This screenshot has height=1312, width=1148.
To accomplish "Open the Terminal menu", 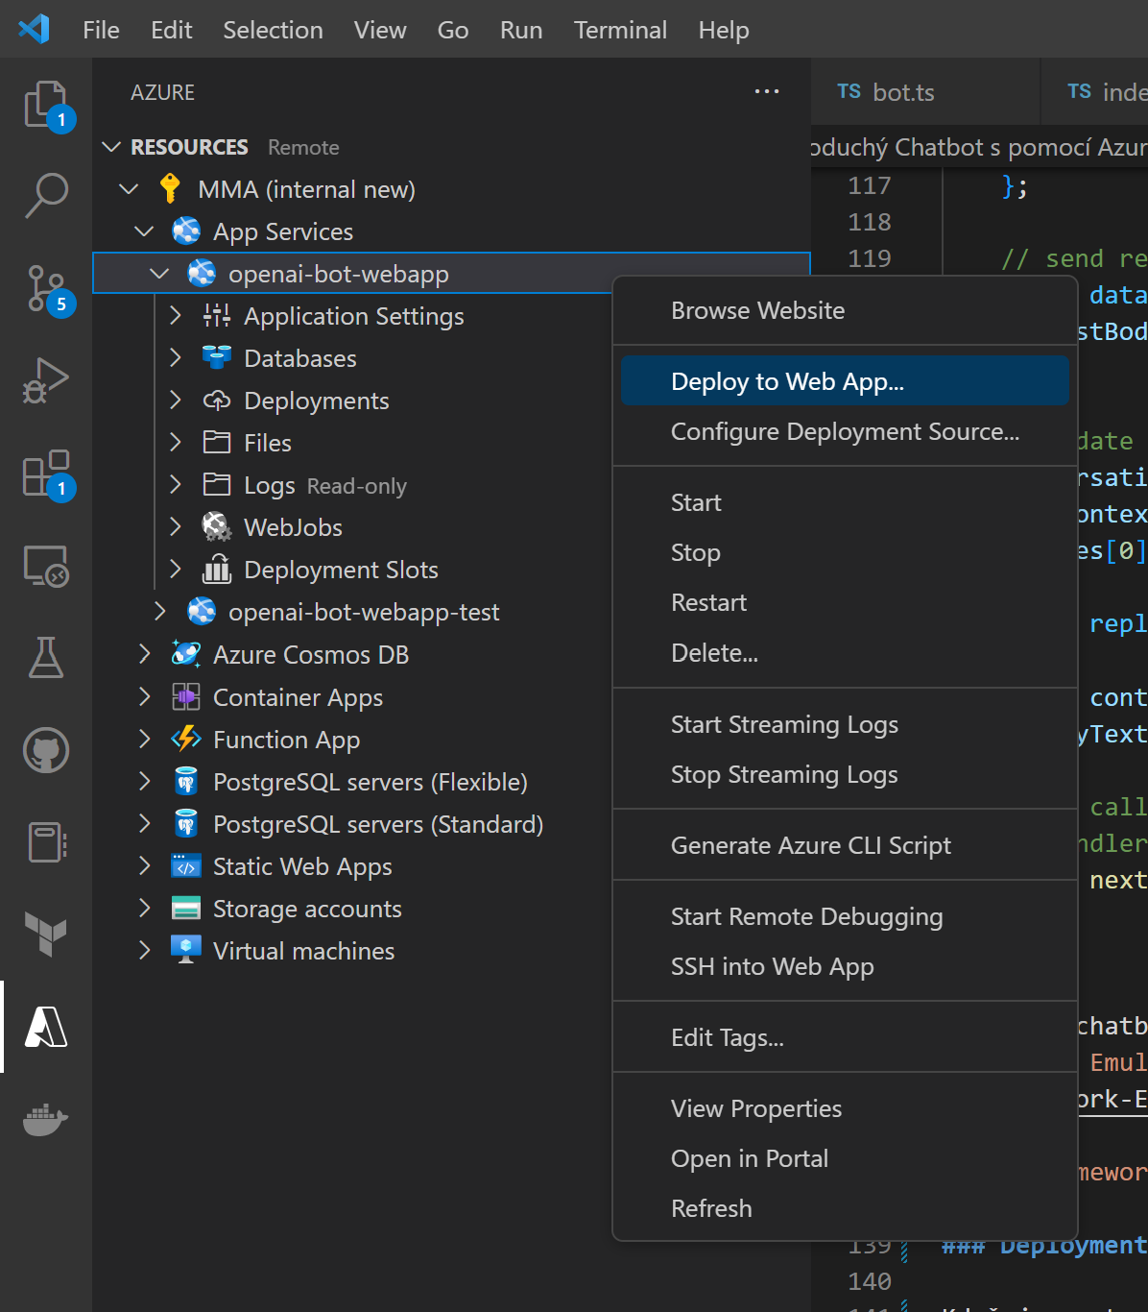I will [620, 30].
